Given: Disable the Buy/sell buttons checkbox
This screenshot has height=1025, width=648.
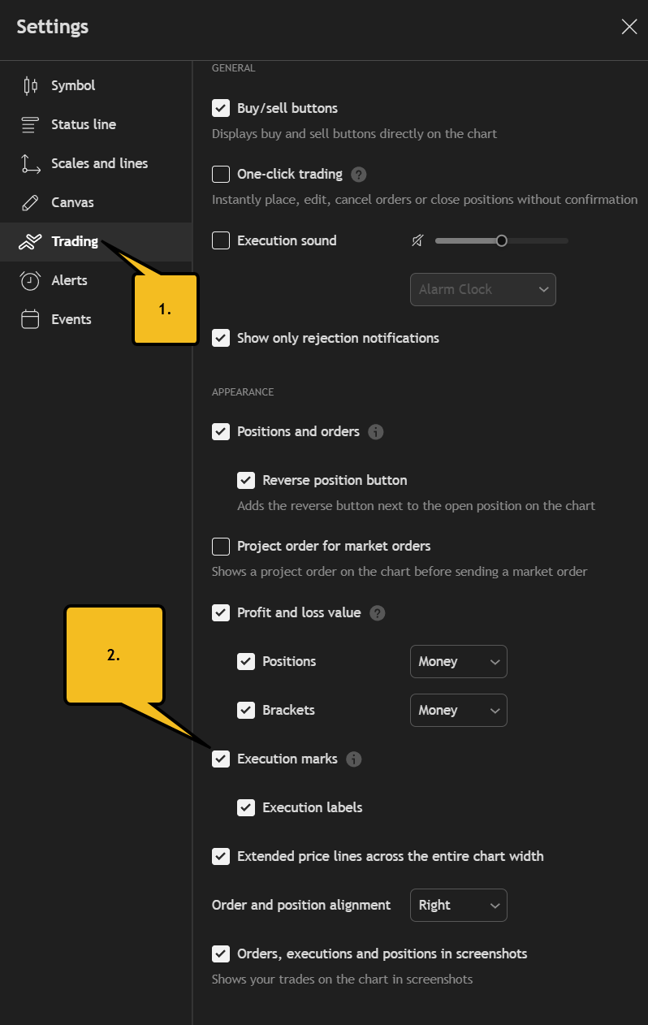Looking at the screenshot, I should (221, 108).
